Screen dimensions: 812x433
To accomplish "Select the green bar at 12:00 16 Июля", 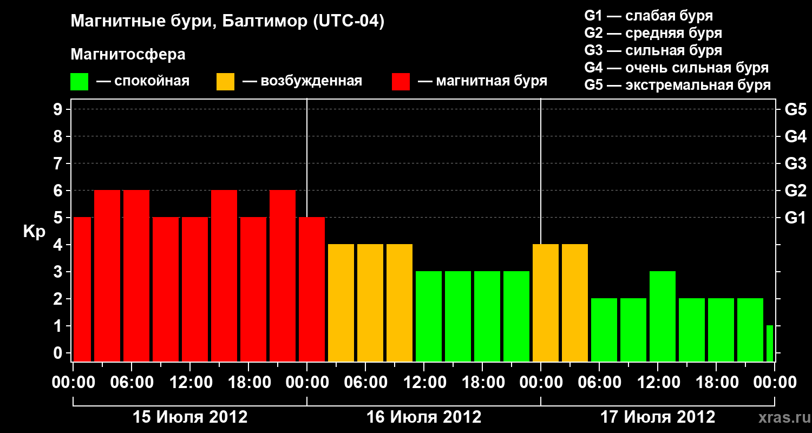I will [429, 316].
